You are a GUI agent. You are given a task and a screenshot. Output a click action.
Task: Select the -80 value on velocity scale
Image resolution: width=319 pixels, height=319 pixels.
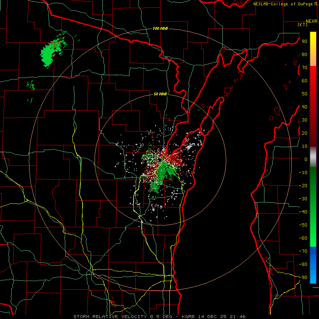pyautogui.click(x=303, y=264)
